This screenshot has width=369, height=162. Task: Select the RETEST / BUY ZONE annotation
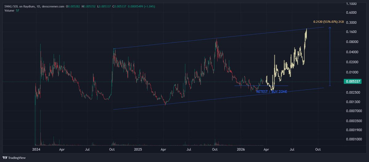272,91
